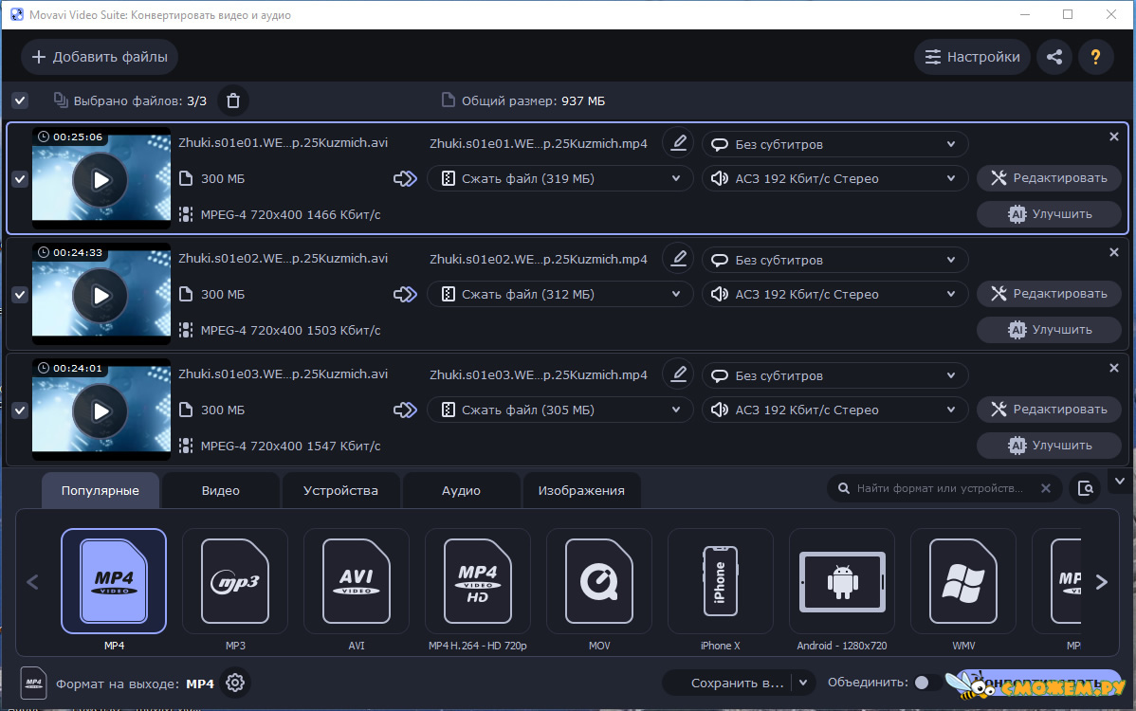Click Улучшить AI button for Zhuki.s01e02
The image size is (1136, 711).
tap(1049, 330)
